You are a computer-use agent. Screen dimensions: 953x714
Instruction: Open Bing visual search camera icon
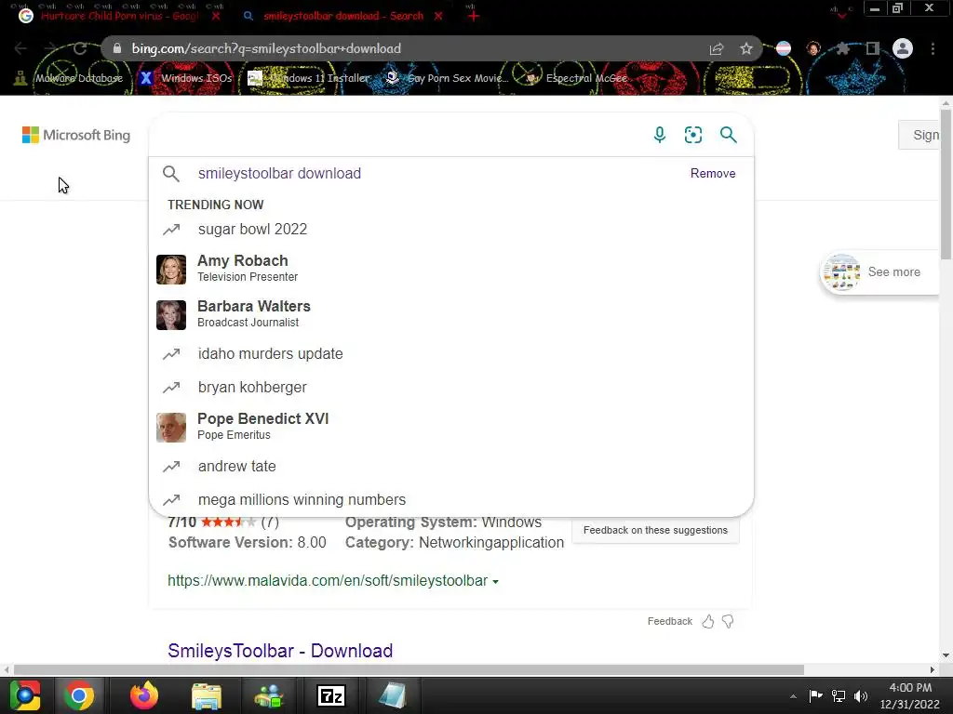(x=692, y=135)
